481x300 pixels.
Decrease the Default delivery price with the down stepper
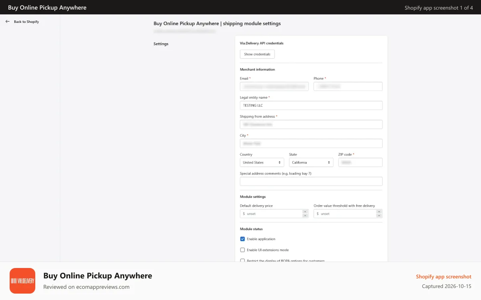[x=305, y=216]
